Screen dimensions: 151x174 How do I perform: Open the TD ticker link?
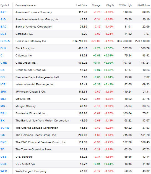(x=2, y=149)
